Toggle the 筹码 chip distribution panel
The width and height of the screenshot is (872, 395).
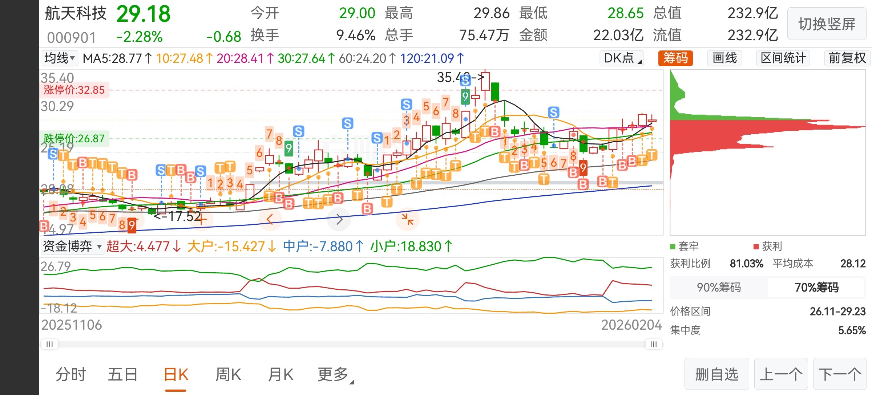coord(675,58)
